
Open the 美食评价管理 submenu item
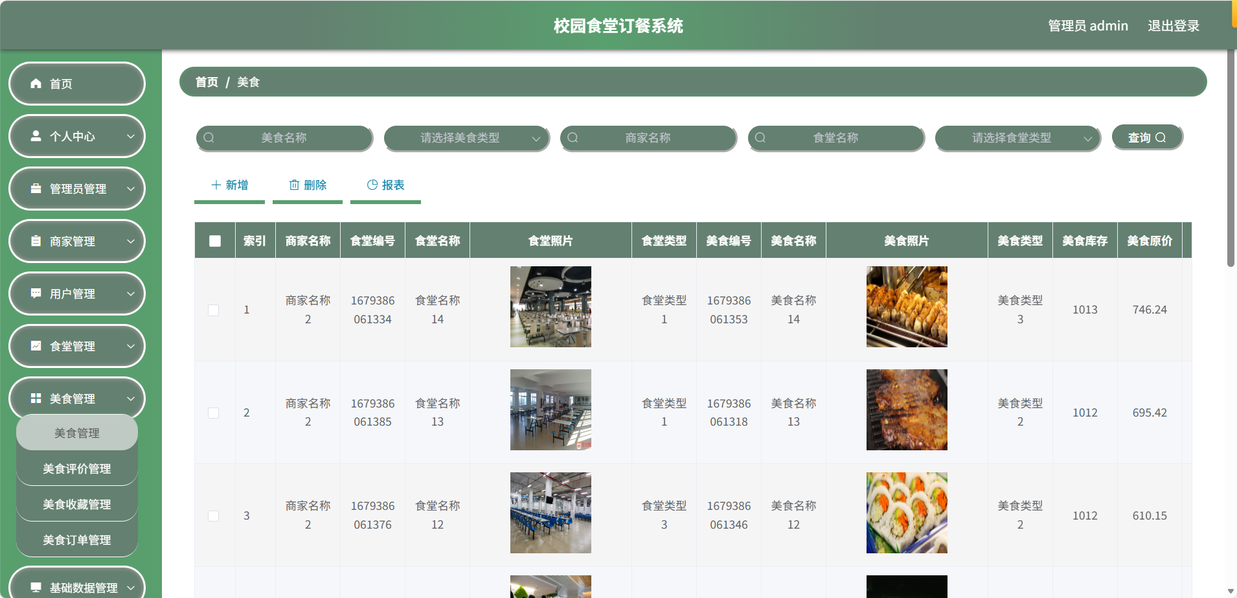pos(77,468)
